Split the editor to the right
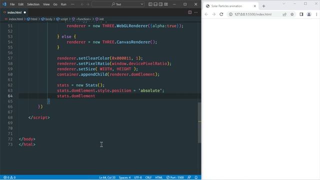This screenshot has width=320, height=180. tap(190, 12)
